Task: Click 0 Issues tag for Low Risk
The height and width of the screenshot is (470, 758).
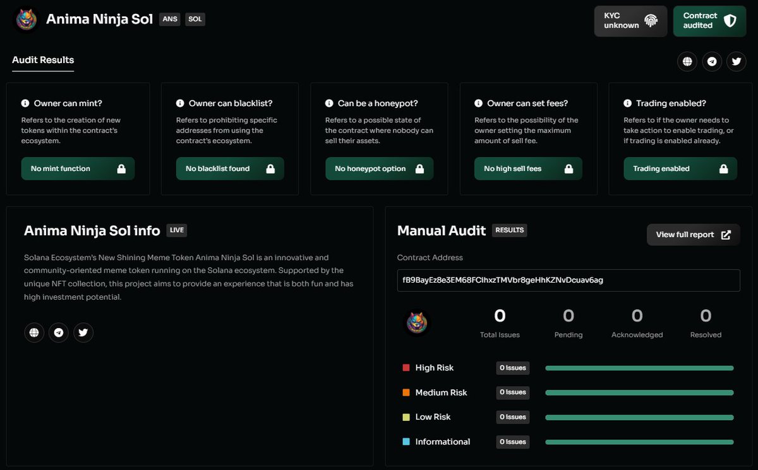Action: pyautogui.click(x=513, y=417)
